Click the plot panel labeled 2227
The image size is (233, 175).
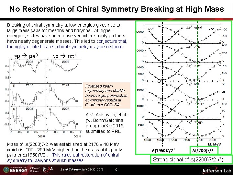pyautogui.click(x=64, y=119)
